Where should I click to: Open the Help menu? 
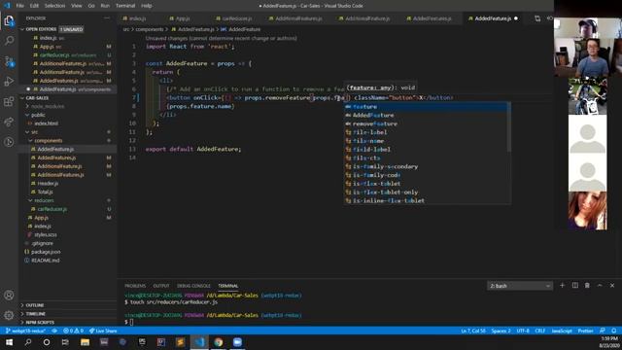click(x=147, y=6)
